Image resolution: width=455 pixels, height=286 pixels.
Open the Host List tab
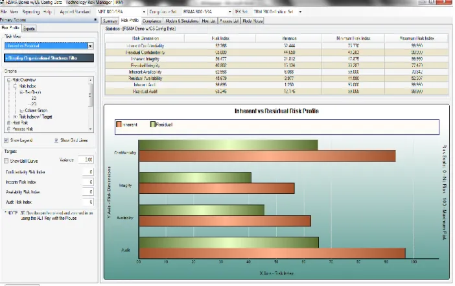208,21
